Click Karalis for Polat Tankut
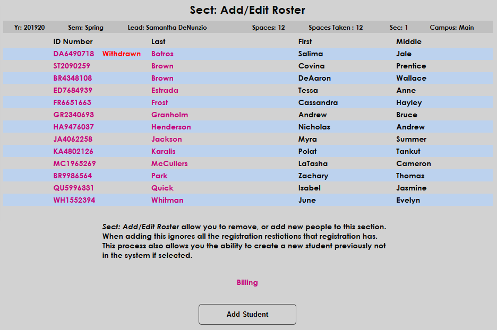497x330 pixels. (x=163, y=151)
